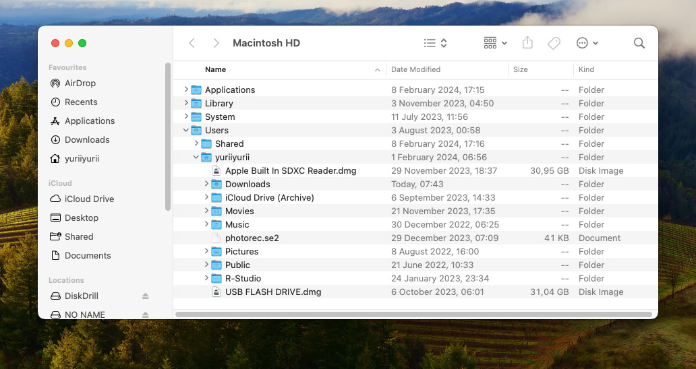Click the 31,04 GB size value

coord(550,292)
